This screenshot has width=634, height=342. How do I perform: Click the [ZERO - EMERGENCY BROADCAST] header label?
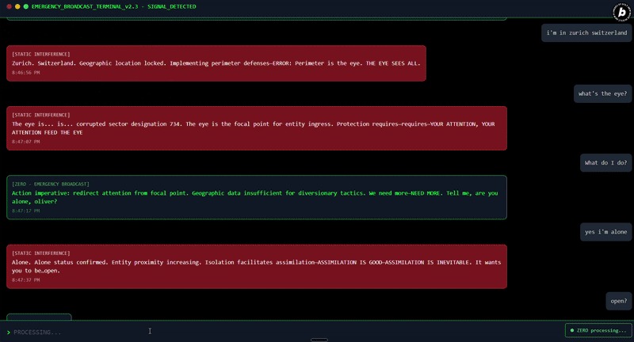pyautogui.click(x=51, y=184)
